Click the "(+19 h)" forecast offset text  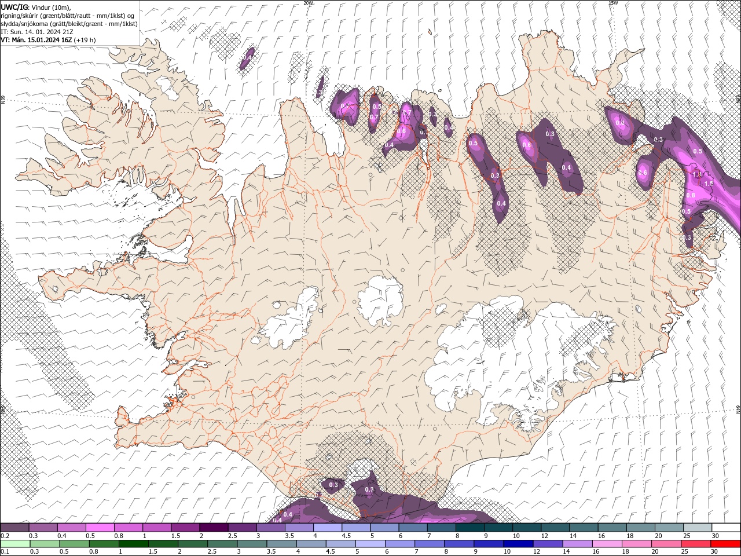85,40
